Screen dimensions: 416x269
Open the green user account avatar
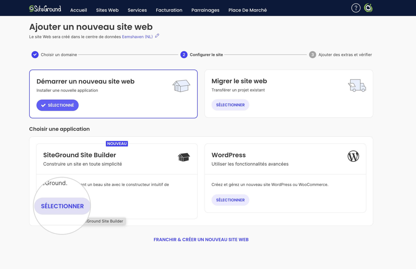click(x=368, y=8)
